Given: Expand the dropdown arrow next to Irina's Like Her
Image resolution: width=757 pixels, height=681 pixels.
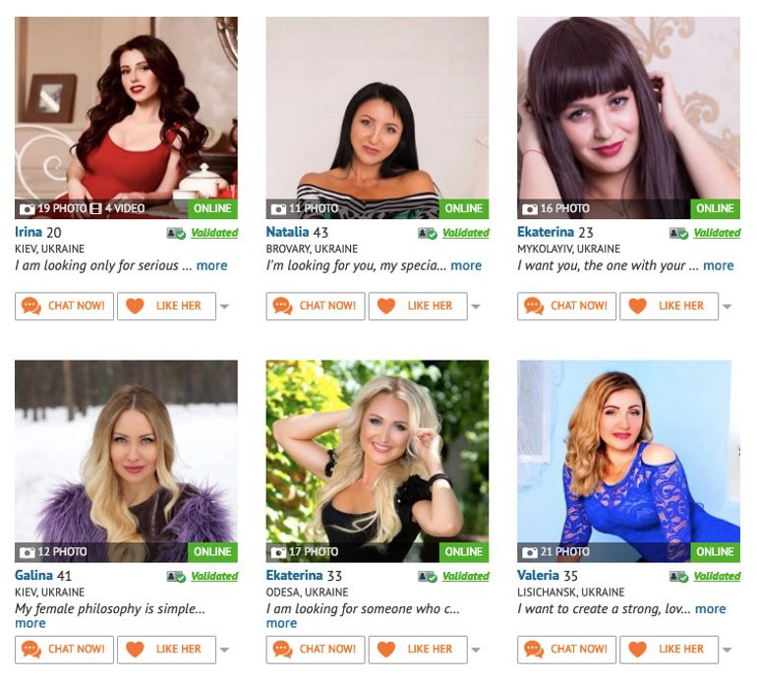Looking at the screenshot, I should point(224,307).
